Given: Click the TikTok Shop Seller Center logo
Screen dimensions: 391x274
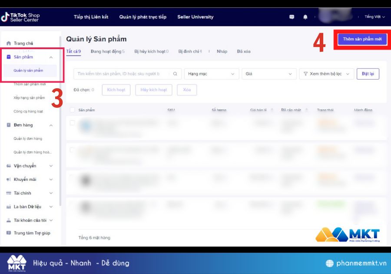Looking at the screenshot, I should pos(20,17).
